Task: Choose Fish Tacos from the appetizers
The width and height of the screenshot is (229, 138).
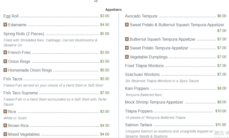Action: [13, 79]
